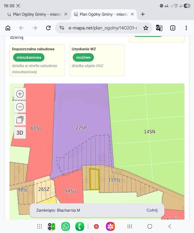Click the 98SJ zone label
Screen dimensions: 194x233
point(22,190)
